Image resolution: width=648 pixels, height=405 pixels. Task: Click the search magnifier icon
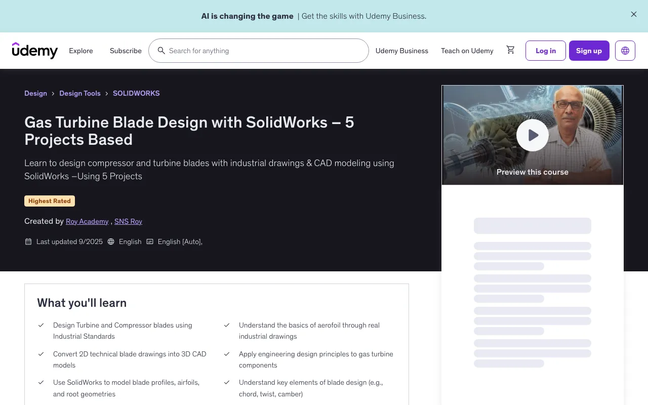[x=161, y=51]
